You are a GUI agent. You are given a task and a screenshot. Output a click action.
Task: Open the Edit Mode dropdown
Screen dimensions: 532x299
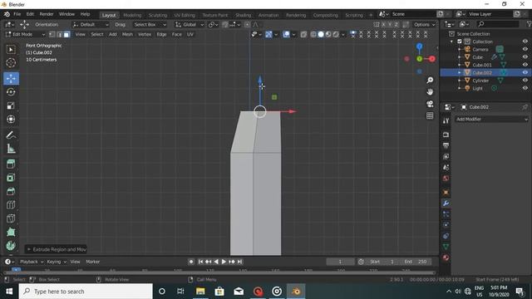[25, 34]
